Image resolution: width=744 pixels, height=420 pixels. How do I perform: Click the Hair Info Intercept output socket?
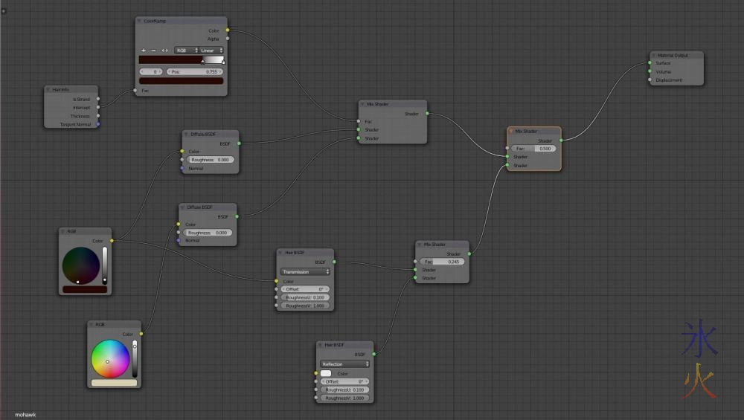[97, 107]
